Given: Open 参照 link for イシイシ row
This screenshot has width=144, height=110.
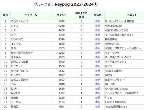Looking at the screenshot, I should pos(98,44).
